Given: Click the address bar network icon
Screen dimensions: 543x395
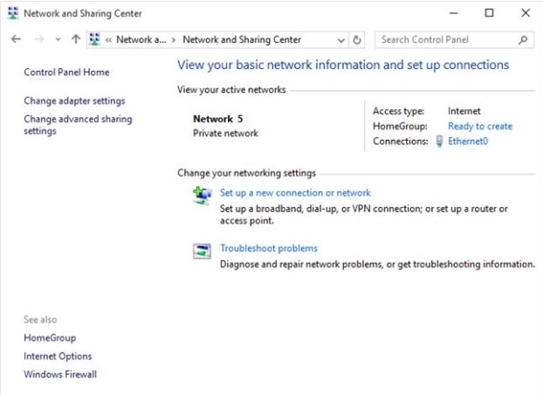Looking at the screenshot, I should pyautogui.click(x=94, y=39).
